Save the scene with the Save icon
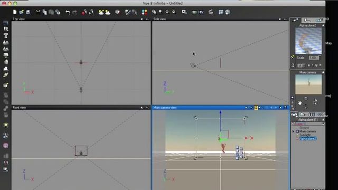 (28, 12)
